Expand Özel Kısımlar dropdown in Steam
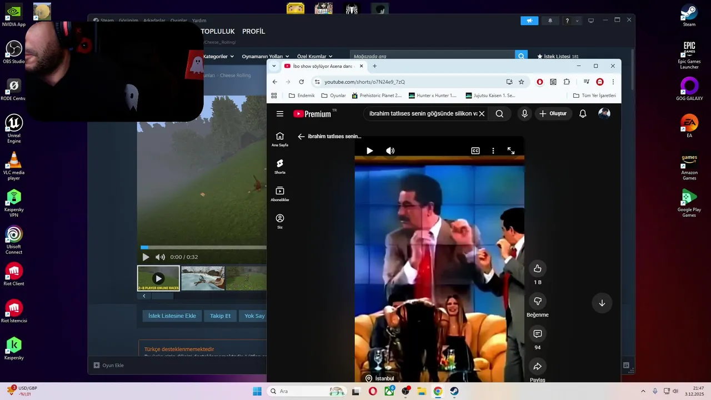Image resolution: width=711 pixels, height=400 pixels. 315,56
